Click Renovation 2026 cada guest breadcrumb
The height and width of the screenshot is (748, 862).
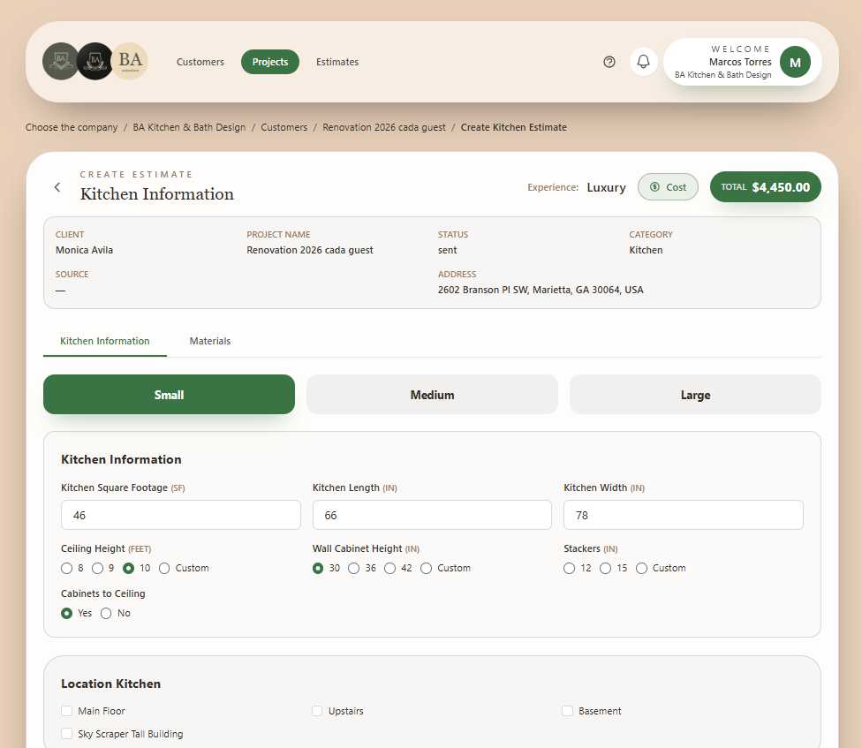pyautogui.click(x=384, y=127)
